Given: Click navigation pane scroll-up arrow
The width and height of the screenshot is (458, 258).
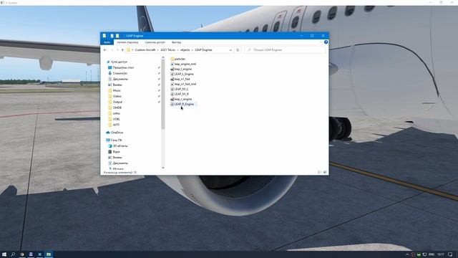Looking at the screenshot, I should [x=163, y=58].
